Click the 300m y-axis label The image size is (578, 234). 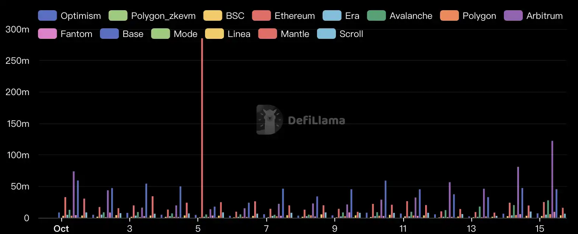pyautogui.click(x=16, y=29)
